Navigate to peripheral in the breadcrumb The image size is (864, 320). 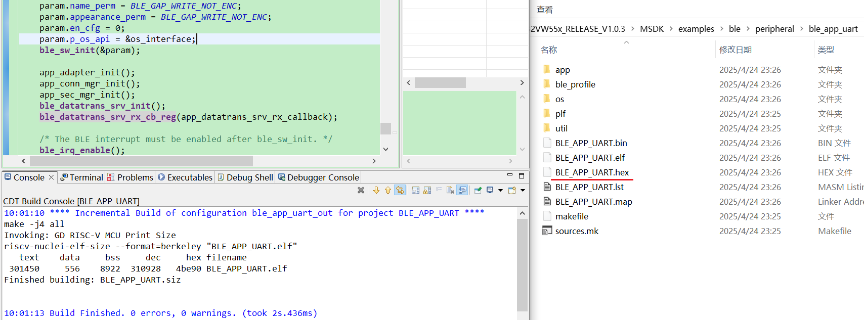point(774,29)
